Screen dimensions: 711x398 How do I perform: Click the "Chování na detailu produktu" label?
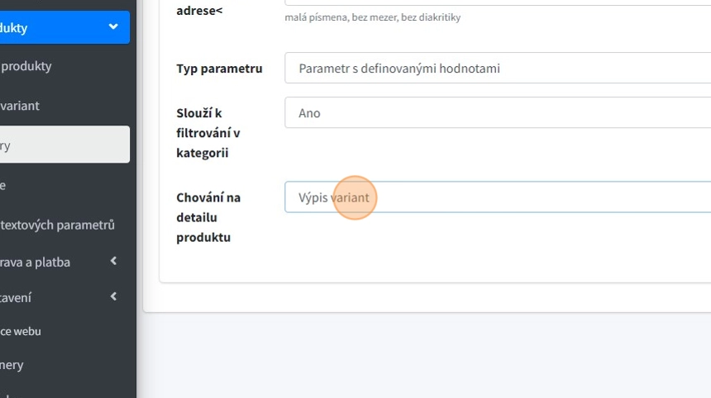pos(208,217)
